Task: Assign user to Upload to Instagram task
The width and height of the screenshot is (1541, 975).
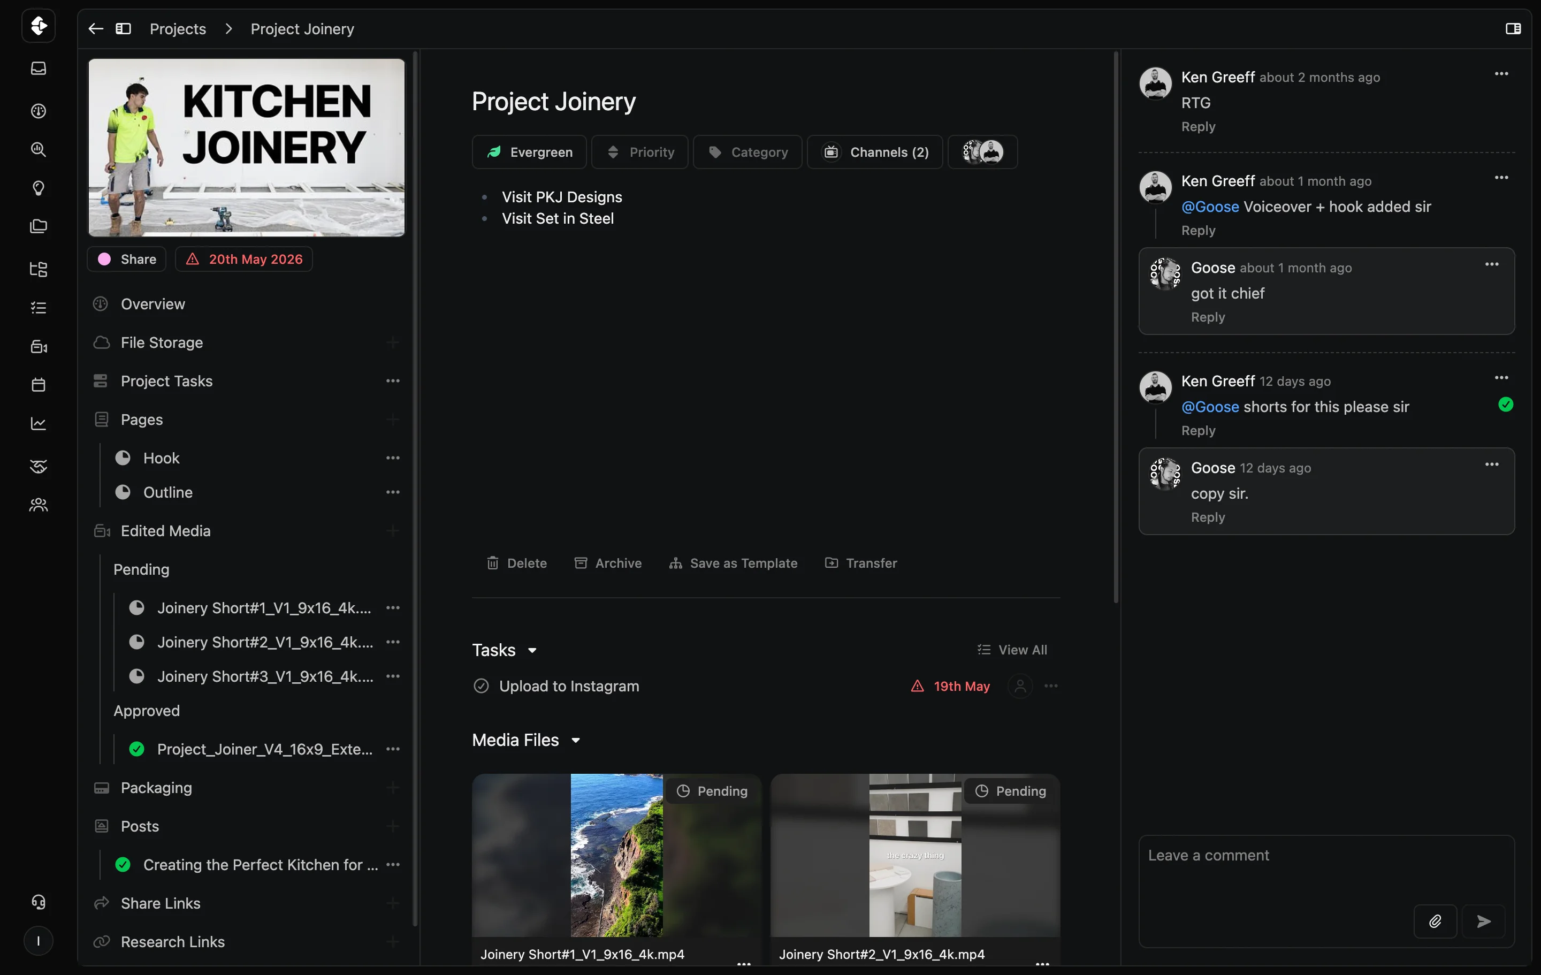Action: click(x=1020, y=685)
